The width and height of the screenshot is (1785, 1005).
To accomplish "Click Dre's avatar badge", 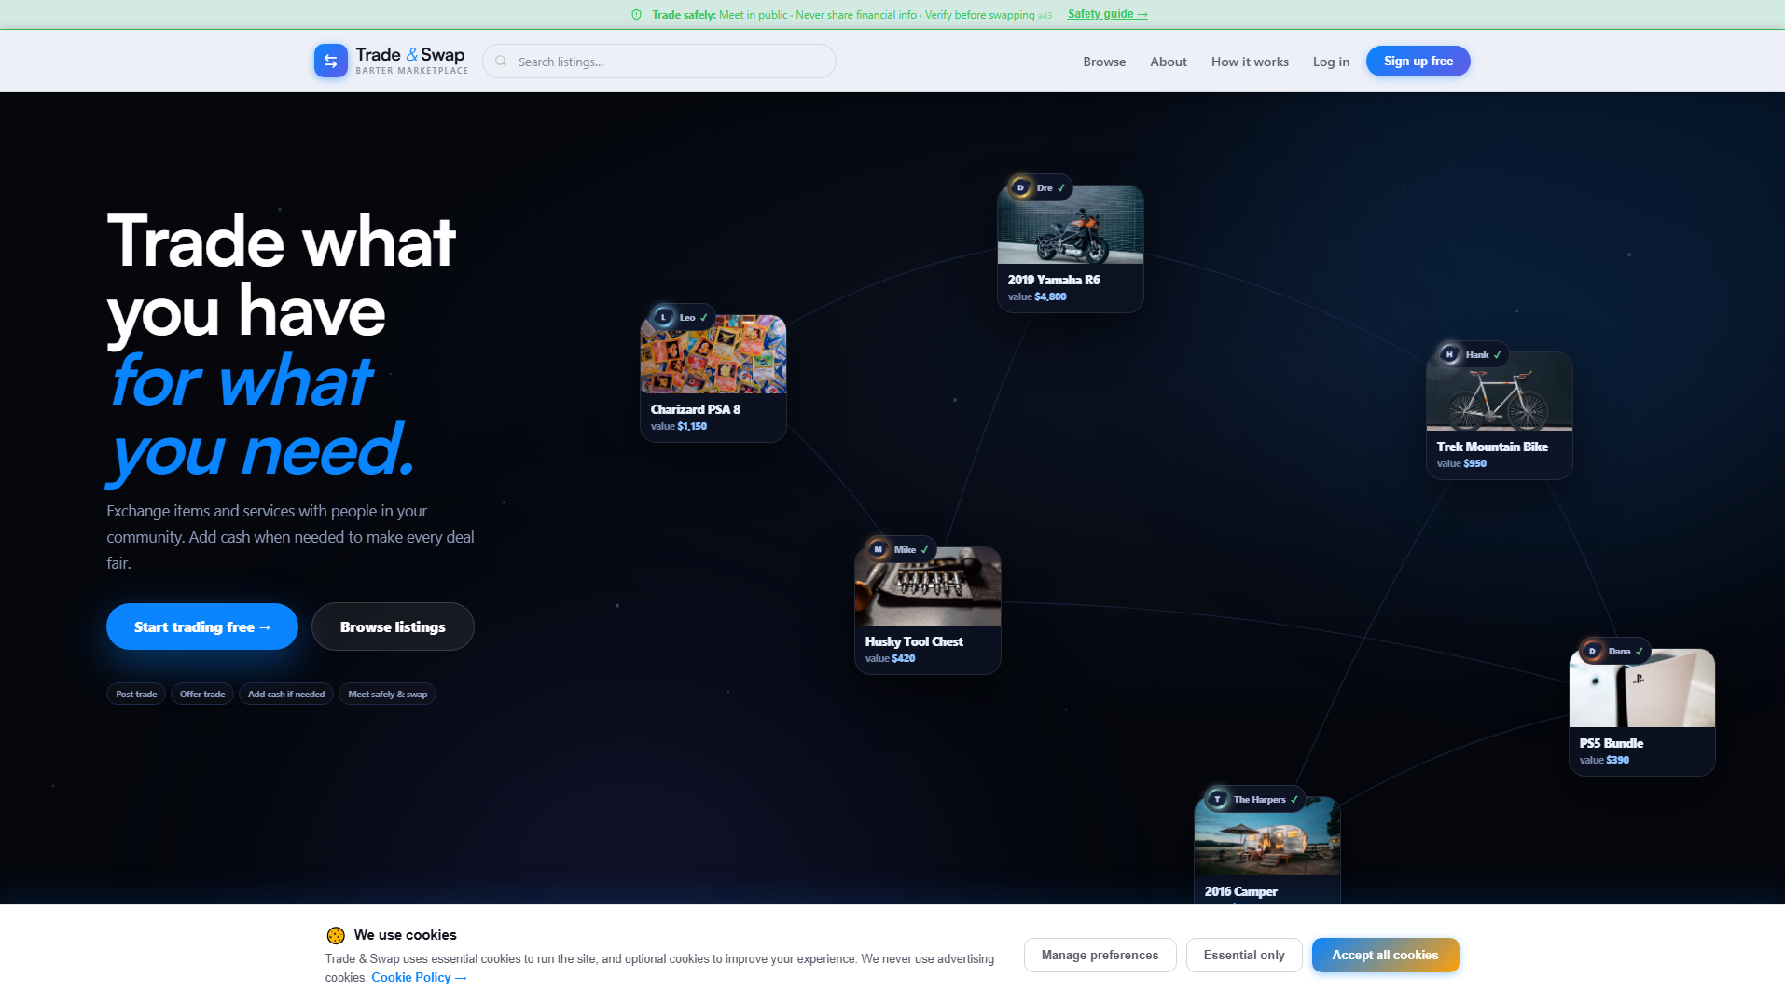I will (1020, 187).
